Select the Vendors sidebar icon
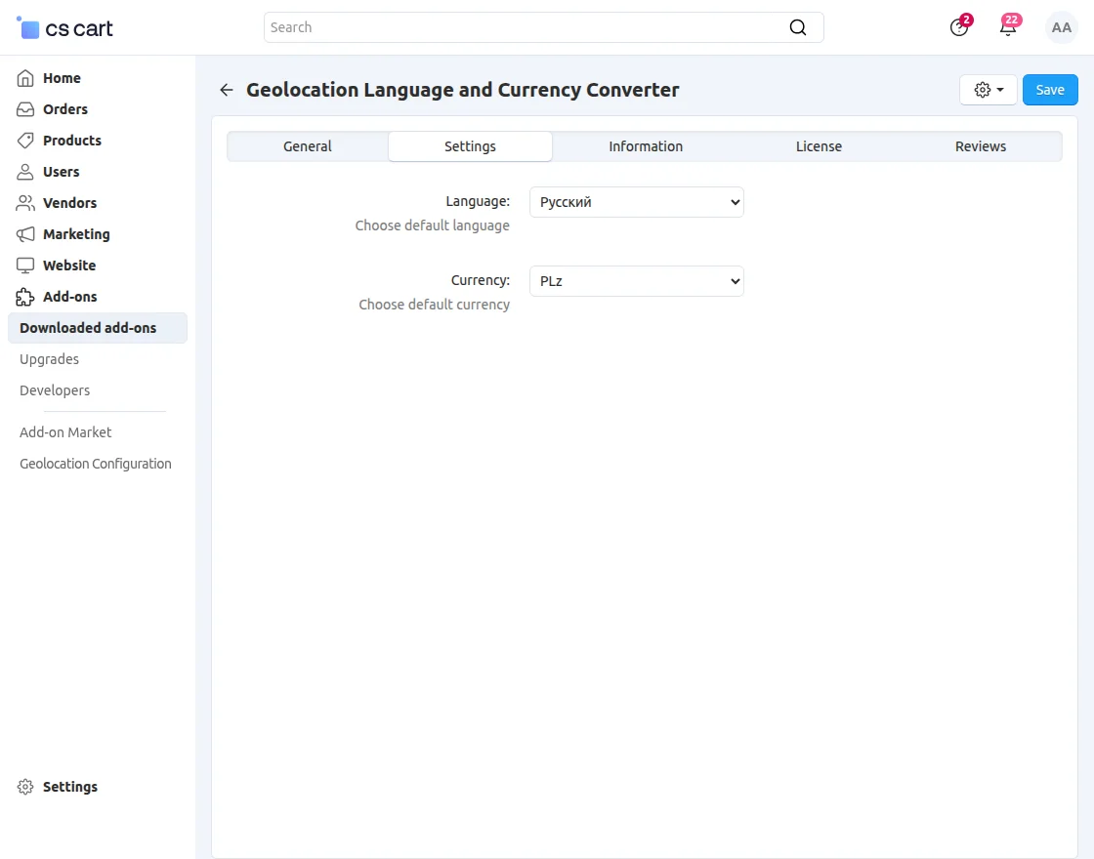 (24, 203)
